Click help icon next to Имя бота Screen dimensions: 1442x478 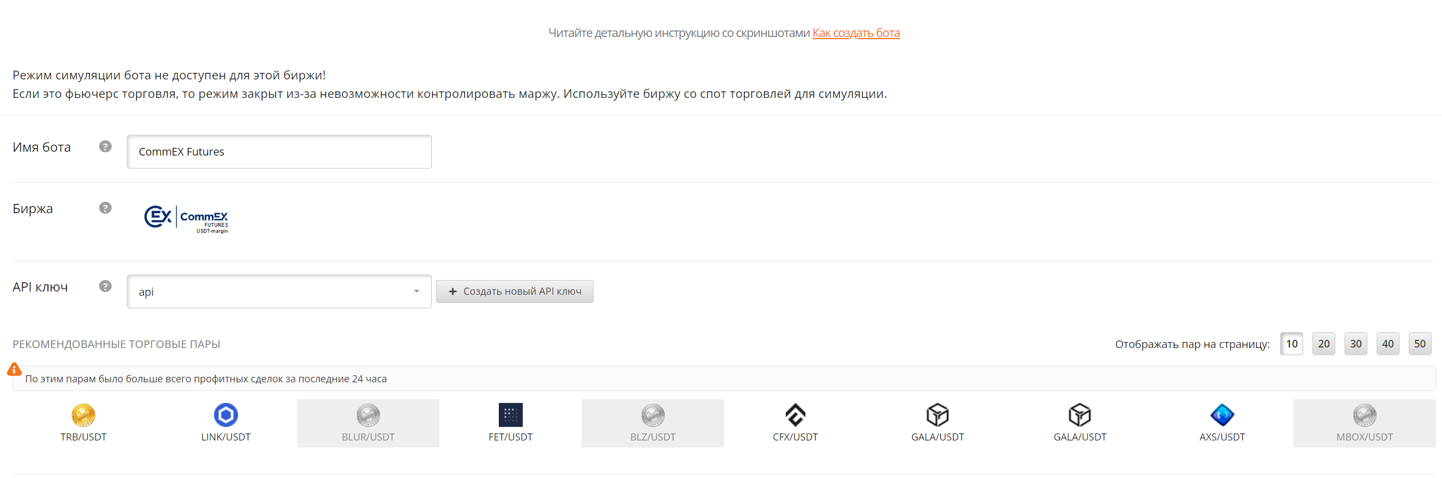[105, 146]
